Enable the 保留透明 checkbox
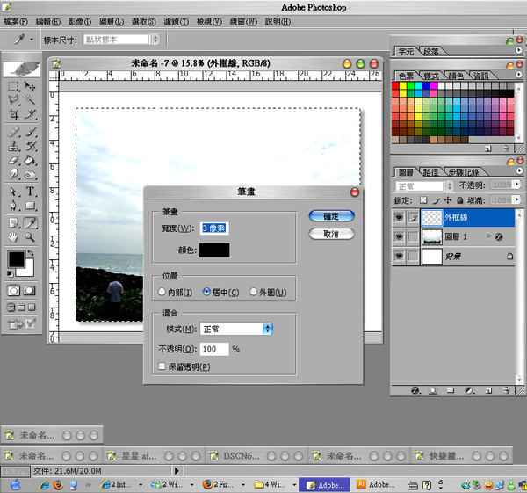This screenshot has height=493, width=527. [161, 366]
